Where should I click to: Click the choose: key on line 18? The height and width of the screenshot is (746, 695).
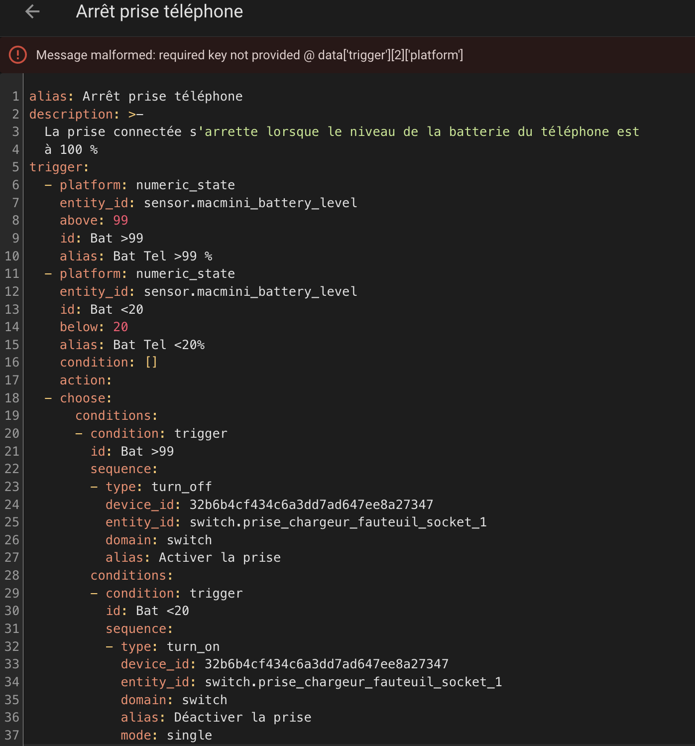click(x=86, y=398)
